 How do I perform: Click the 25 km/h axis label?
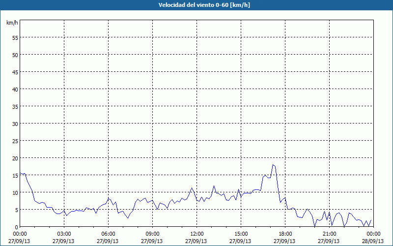(x=15, y=141)
